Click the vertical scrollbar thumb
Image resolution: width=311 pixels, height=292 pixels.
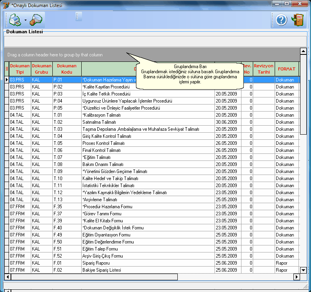click(x=303, y=95)
